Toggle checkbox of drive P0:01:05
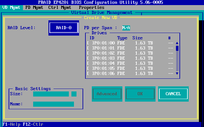204x127 pixels. point(90,68)
